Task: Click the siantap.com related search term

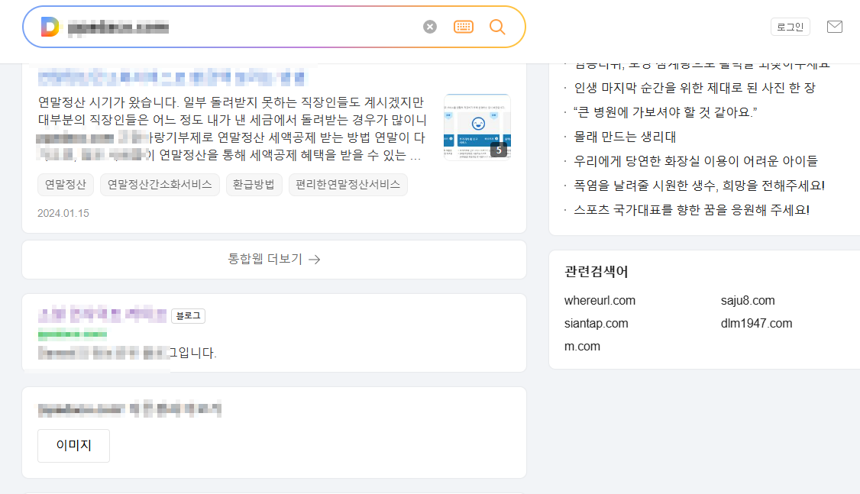Action: click(x=597, y=323)
